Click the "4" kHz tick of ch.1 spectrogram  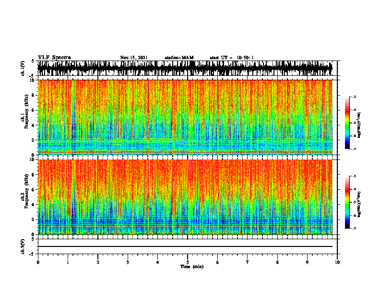click(34, 125)
